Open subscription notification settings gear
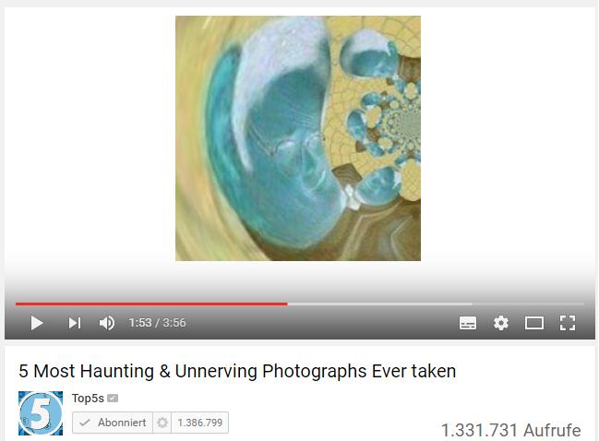 click(162, 423)
